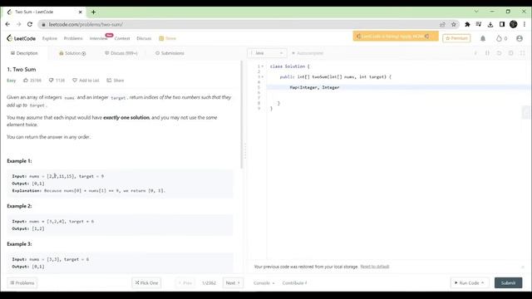Open the Chrome profile avatar
The height and width of the screenshot is (299, 532).
pos(514,24)
